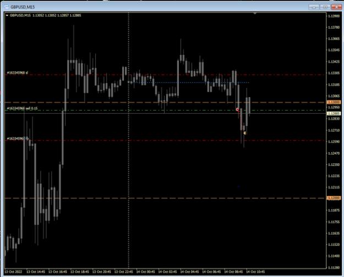The image size is (344, 277).
Task: Click the yellow trade close arrow marker
Action: 244,133
